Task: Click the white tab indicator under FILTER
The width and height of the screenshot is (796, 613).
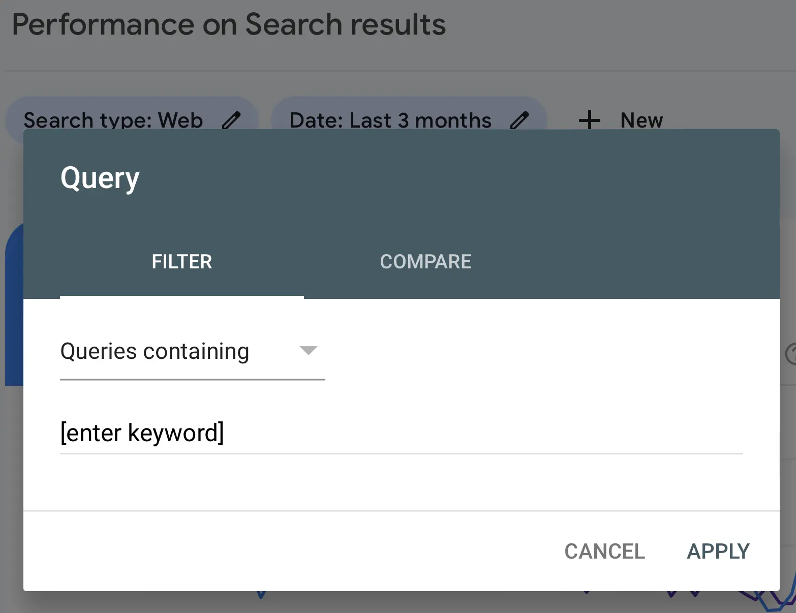Action: [181, 297]
